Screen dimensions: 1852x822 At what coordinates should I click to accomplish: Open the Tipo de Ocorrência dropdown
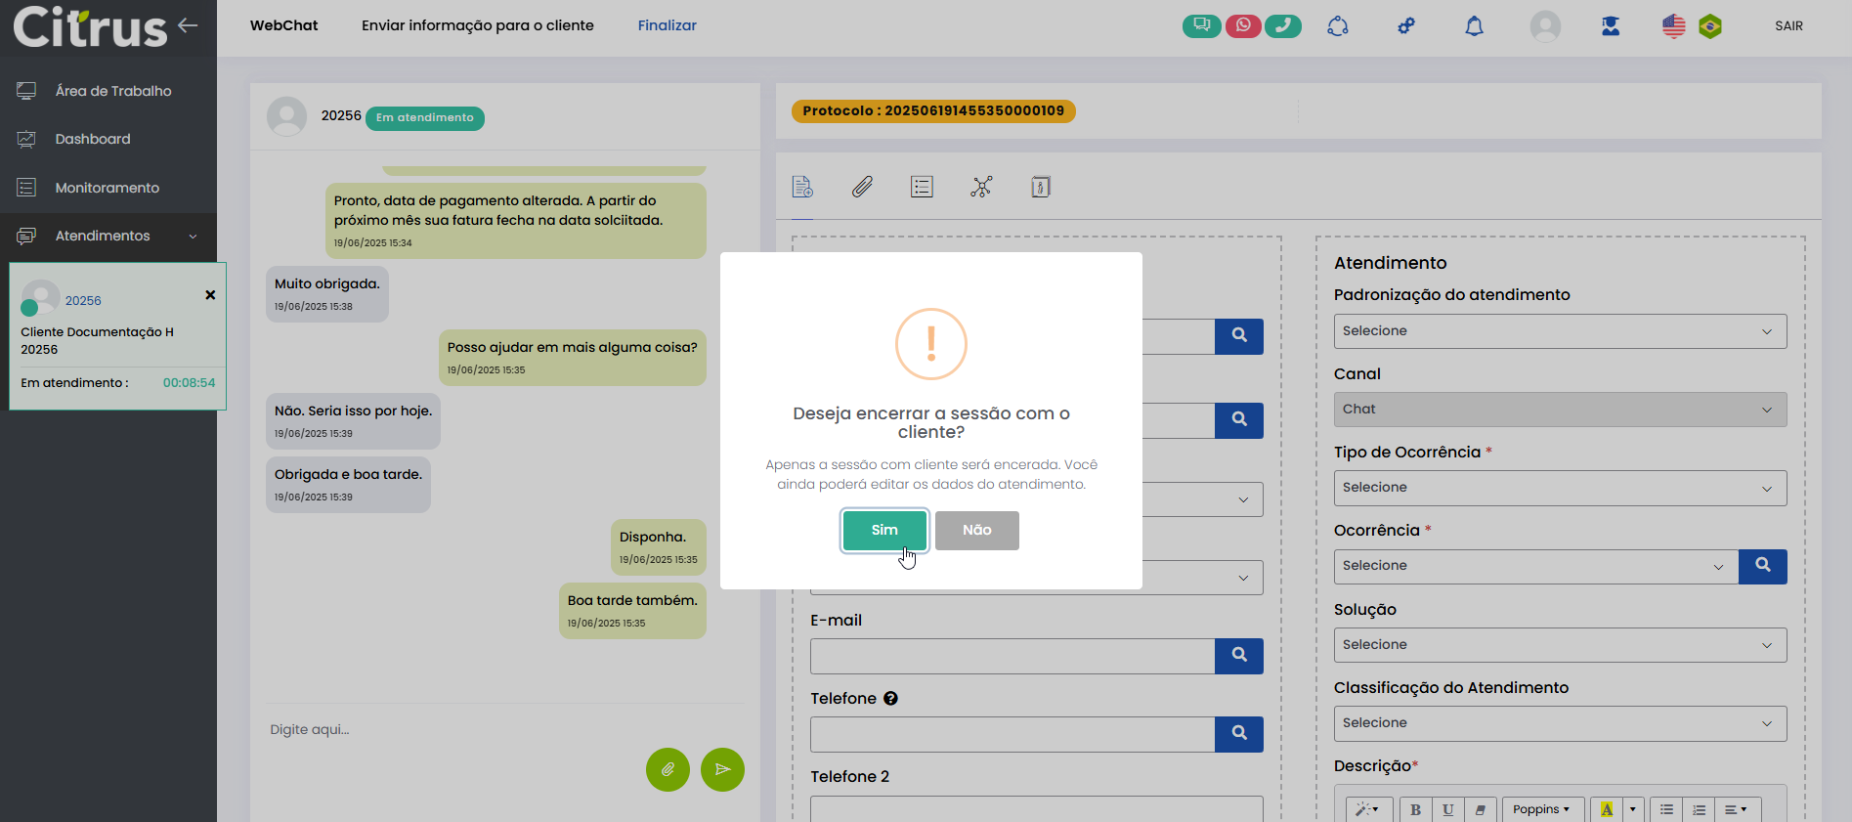click(1559, 488)
